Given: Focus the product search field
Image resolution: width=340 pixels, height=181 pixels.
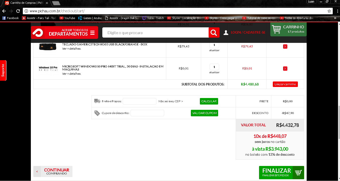Looking at the screenshot, I should point(155,33).
